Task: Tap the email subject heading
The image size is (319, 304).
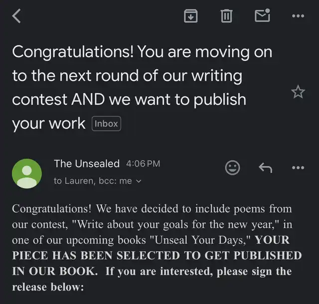Action: [x=142, y=88]
